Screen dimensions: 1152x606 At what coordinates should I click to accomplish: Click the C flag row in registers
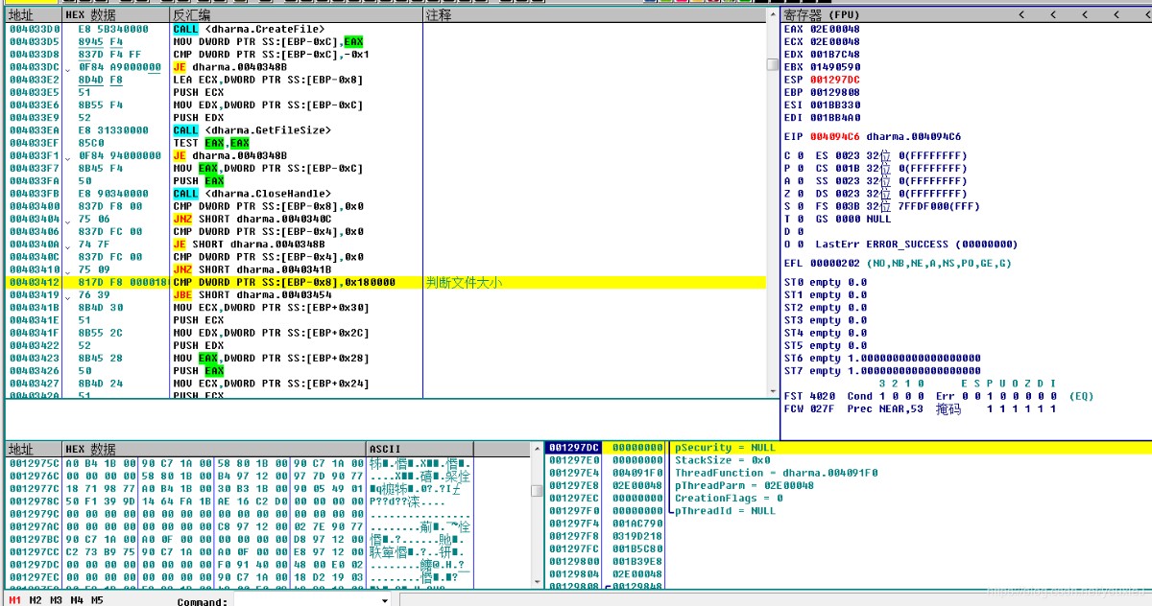click(794, 155)
